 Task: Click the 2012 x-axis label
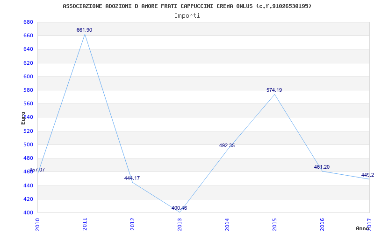132,224
